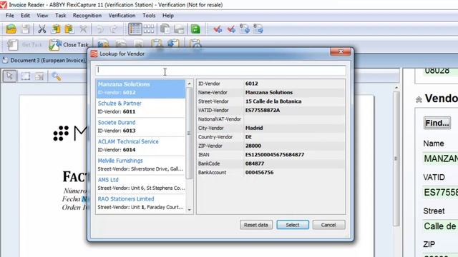The image size is (458, 257).
Task: Select Melville Furnishings vendor entry
Action: click(x=140, y=165)
